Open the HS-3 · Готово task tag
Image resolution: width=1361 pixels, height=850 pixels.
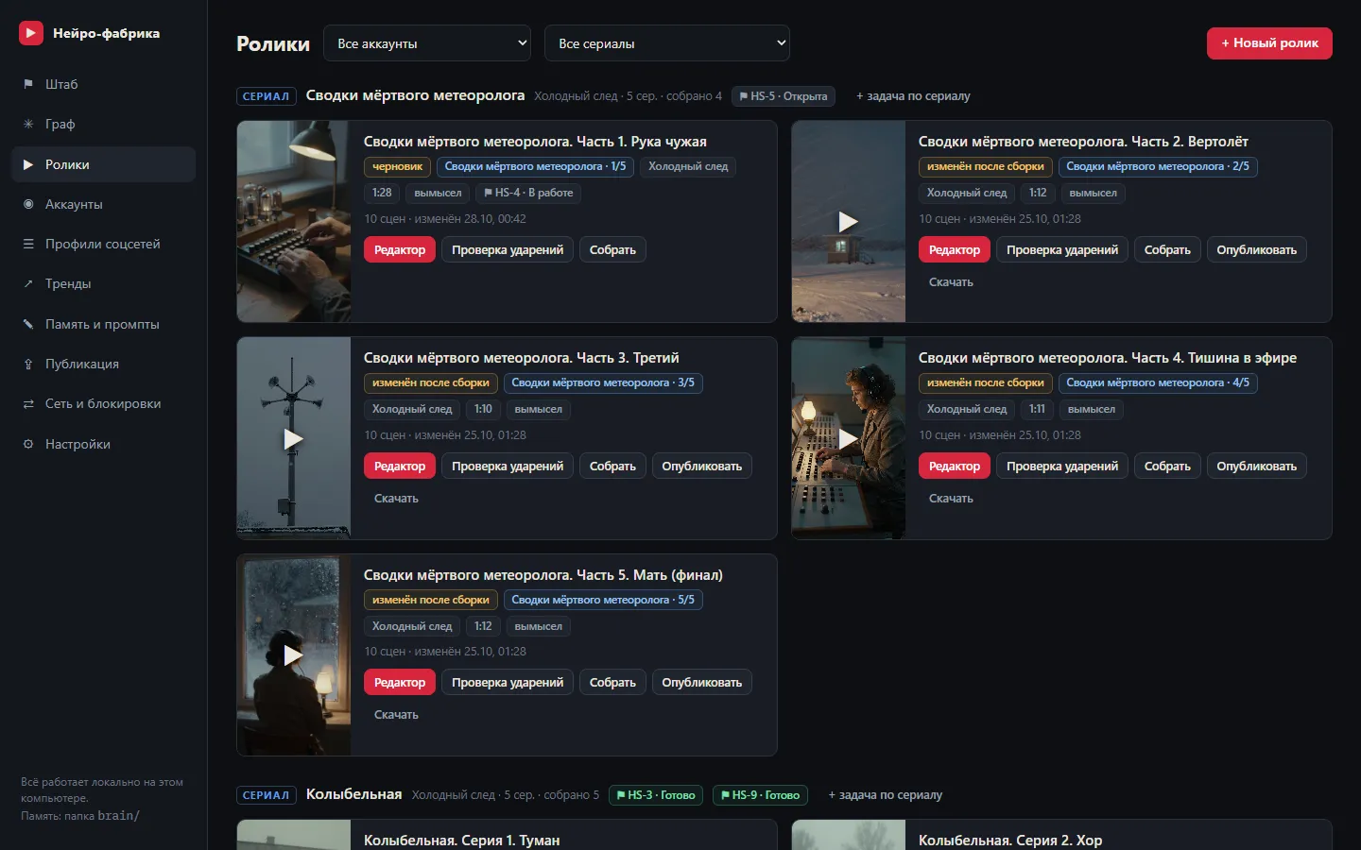[x=656, y=795]
